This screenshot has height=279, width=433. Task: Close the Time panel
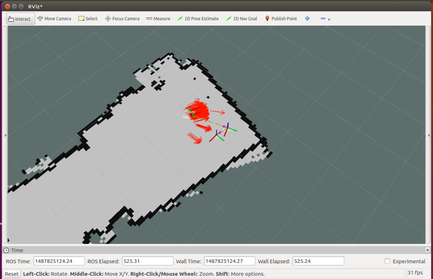click(x=428, y=250)
